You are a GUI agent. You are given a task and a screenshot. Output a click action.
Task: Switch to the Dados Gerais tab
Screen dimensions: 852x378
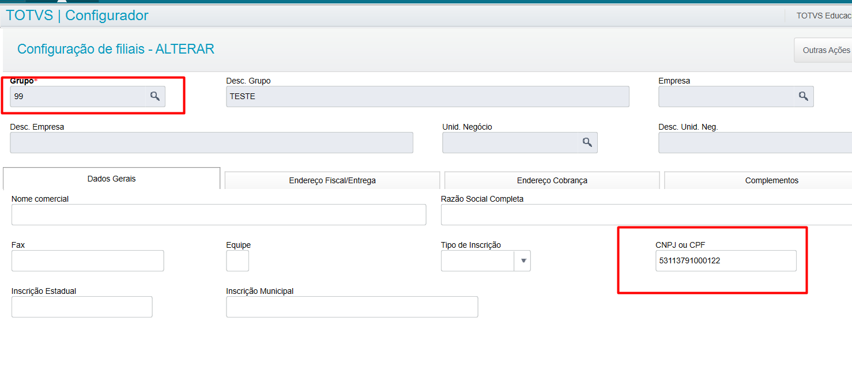click(x=111, y=179)
